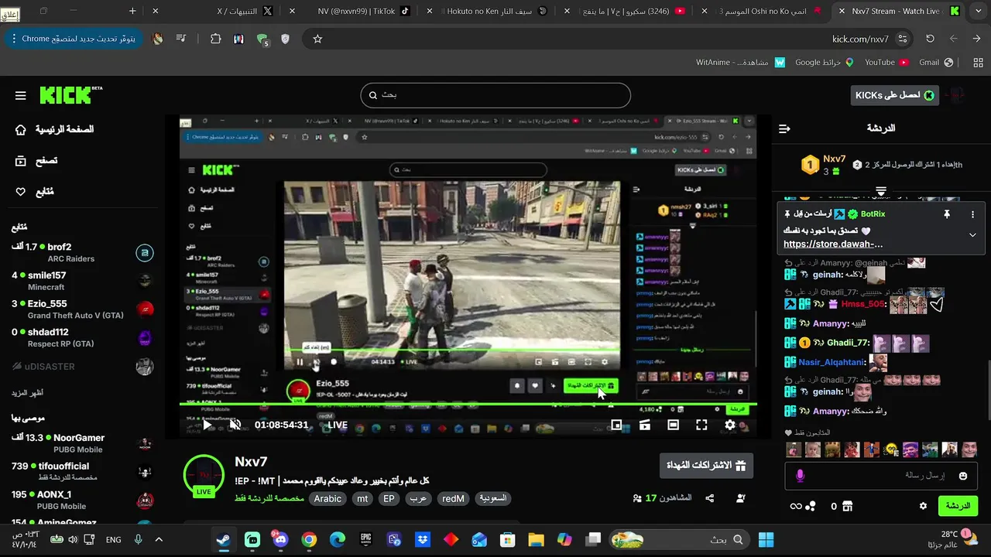
Task: Show hidden system tray icons
Action: [159, 540]
